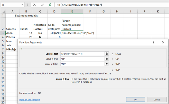
Task: Click Value_if_false range selector arrow icon
Action: click(106, 64)
